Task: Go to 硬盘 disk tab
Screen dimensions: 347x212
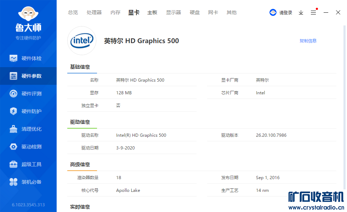Action: (x=195, y=12)
